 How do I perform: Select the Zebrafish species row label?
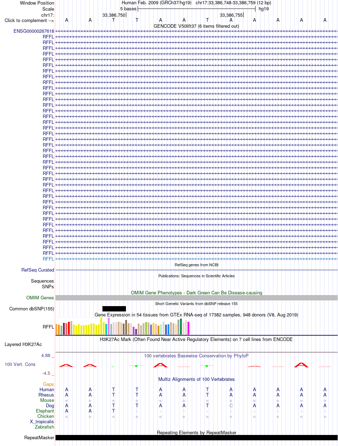pos(45,427)
